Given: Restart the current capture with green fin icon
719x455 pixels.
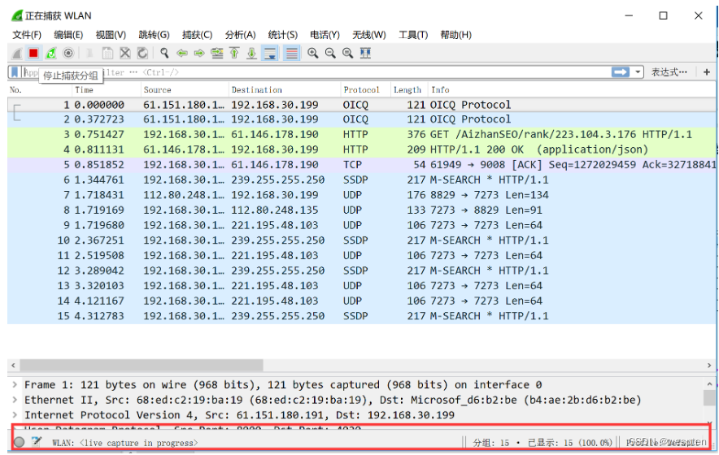Looking at the screenshot, I should click(51, 53).
